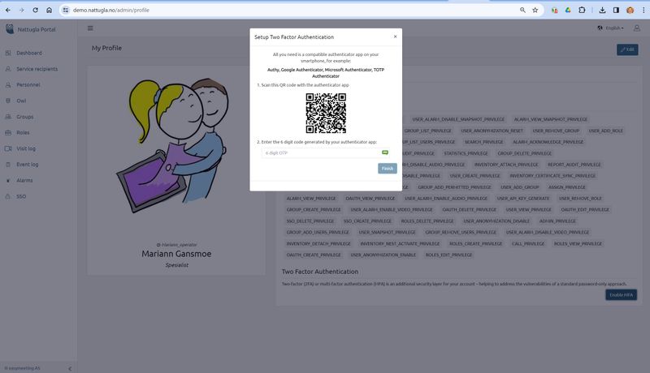Open Dashboard from the sidebar
The height and width of the screenshot is (373, 650).
tap(28, 53)
